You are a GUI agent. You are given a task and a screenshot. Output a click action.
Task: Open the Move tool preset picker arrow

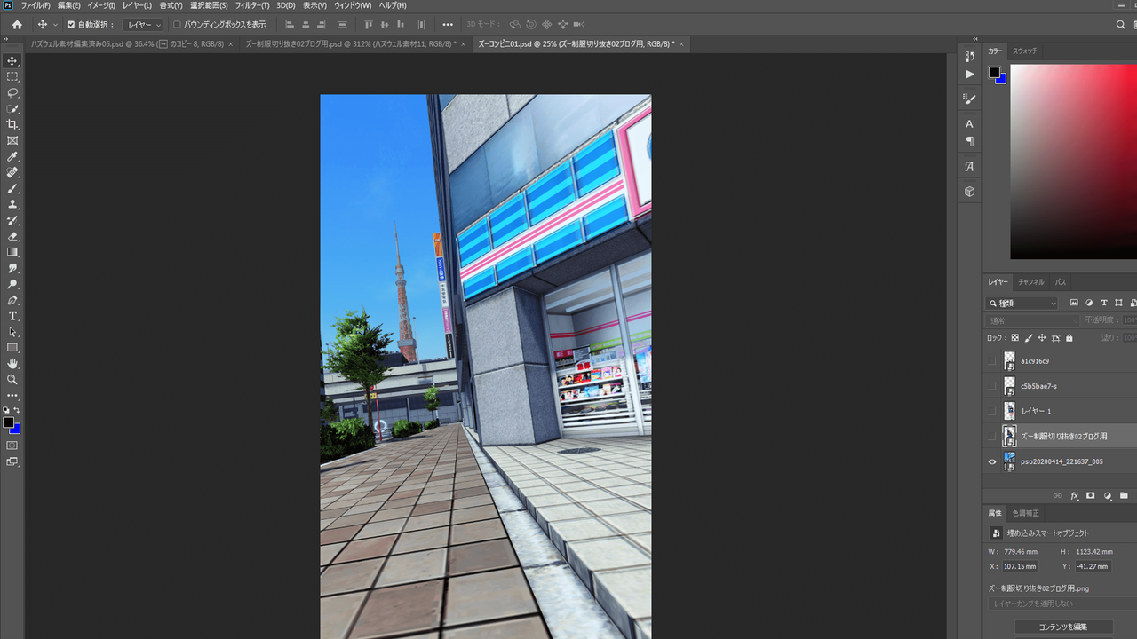(x=55, y=25)
